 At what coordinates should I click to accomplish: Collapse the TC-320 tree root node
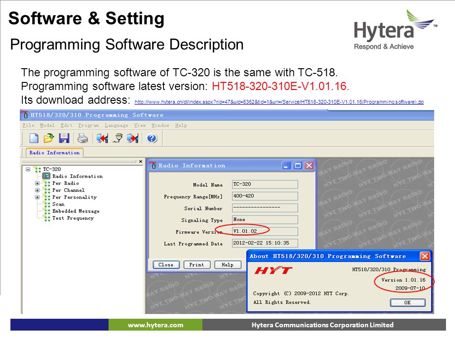click(x=28, y=169)
